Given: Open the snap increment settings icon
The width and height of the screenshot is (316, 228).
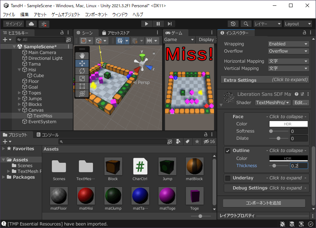Looking at the screenshot, I should [149, 41].
